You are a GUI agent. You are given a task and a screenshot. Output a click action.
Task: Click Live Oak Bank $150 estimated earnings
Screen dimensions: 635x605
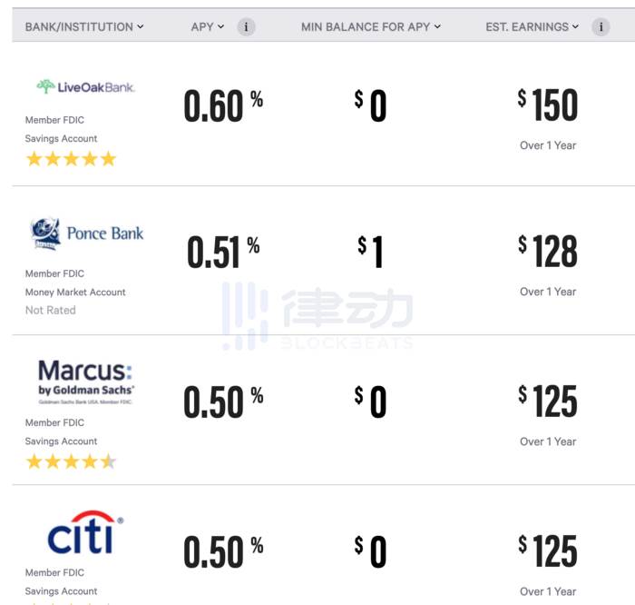click(548, 104)
